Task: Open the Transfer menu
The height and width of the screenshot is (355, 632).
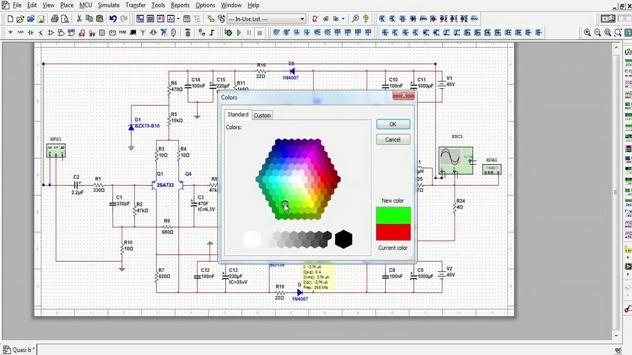Action: (x=135, y=5)
